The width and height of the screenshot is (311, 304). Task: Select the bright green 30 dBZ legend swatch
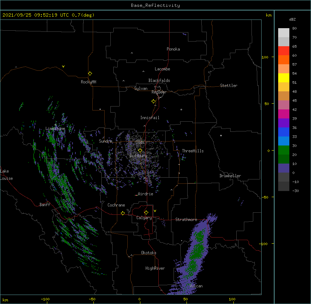[x=284, y=150]
